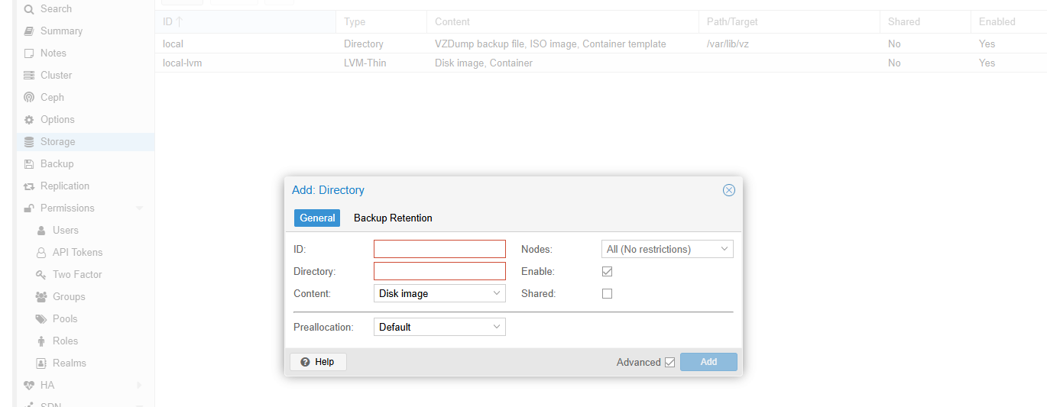
Task: Click the Add button
Action: pyautogui.click(x=708, y=362)
